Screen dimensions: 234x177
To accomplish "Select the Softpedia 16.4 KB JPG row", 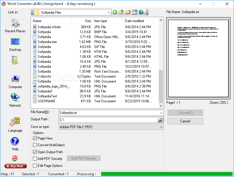I will coord(92,62).
